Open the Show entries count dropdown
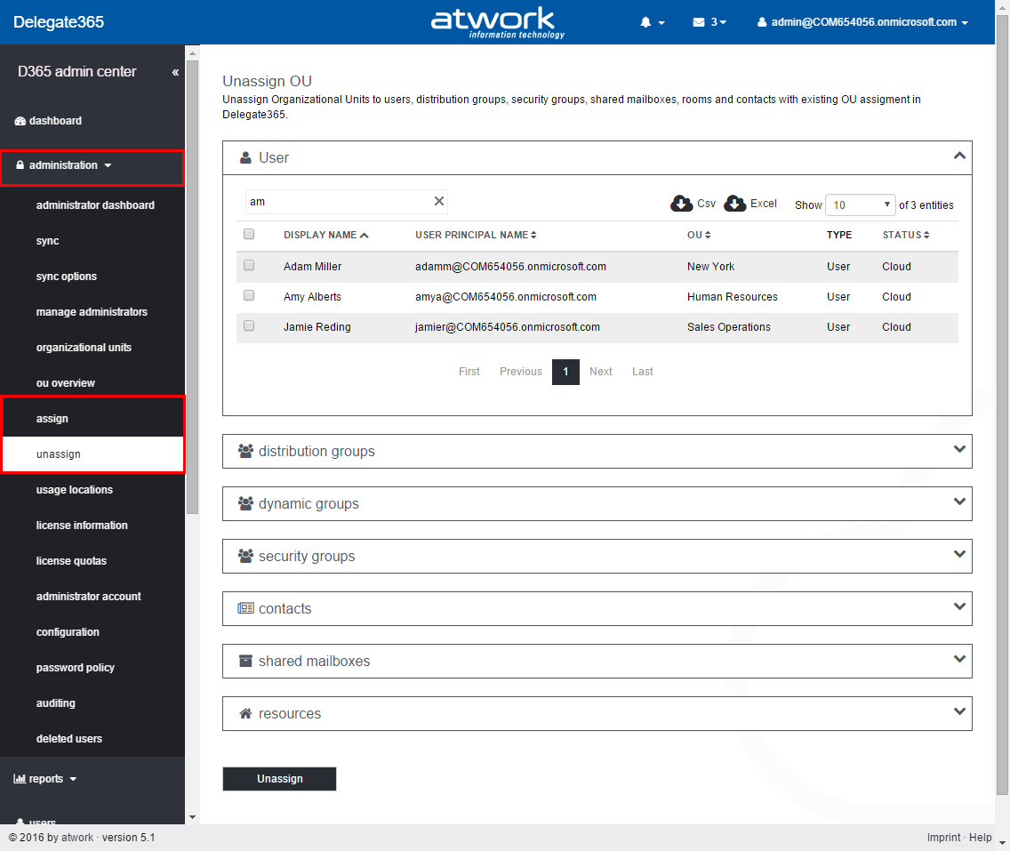This screenshot has width=1010, height=851. pyautogui.click(x=860, y=205)
